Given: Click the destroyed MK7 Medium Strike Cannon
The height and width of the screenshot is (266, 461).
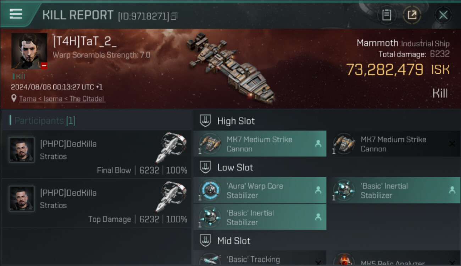Looking at the screenshot, I should pos(394,144).
